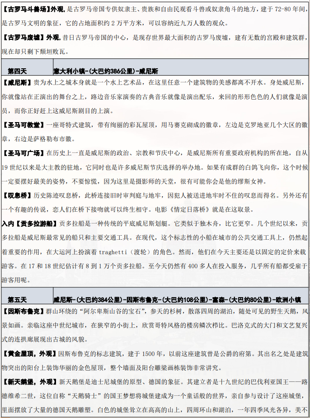Click the 【因斯布鲁克】 heading
The height and width of the screenshot is (418, 310).
23,311
